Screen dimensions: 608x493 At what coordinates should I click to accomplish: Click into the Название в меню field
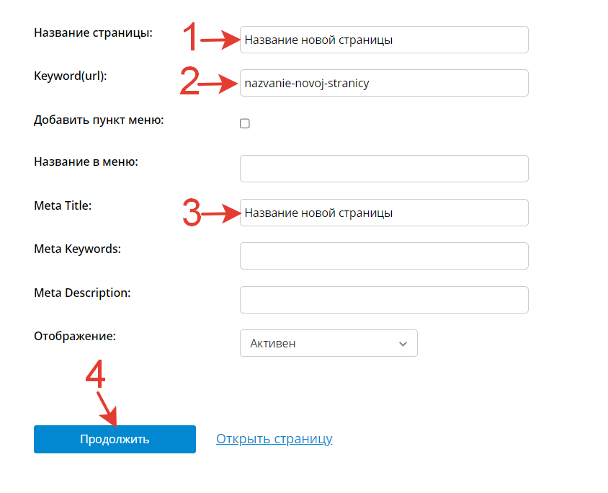pyautogui.click(x=384, y=169)
